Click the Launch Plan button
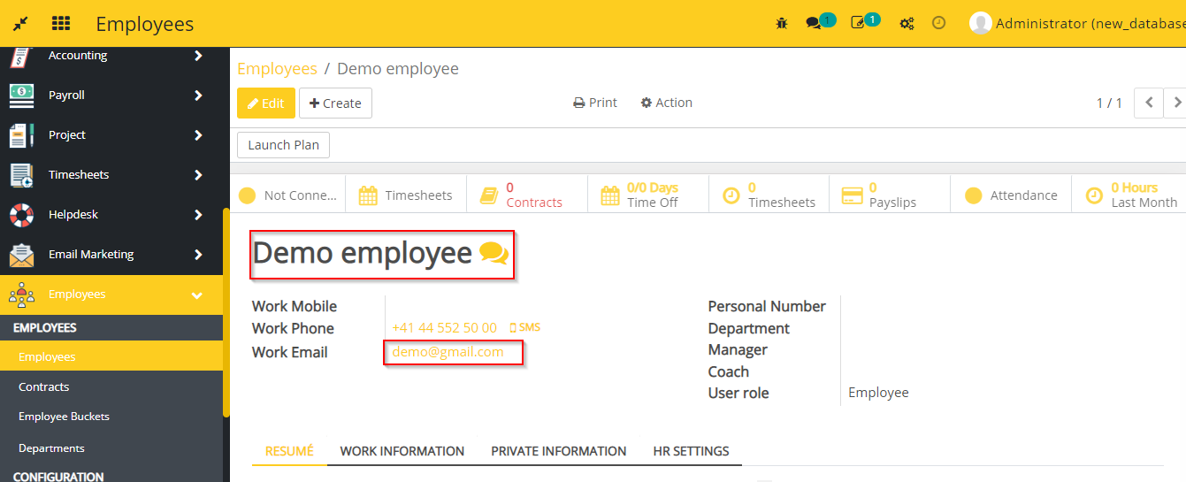This screenshot has width=1186, height=482. (x=283, y=145)
